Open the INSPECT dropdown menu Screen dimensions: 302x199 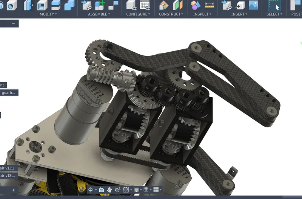(x=202, y=14)
